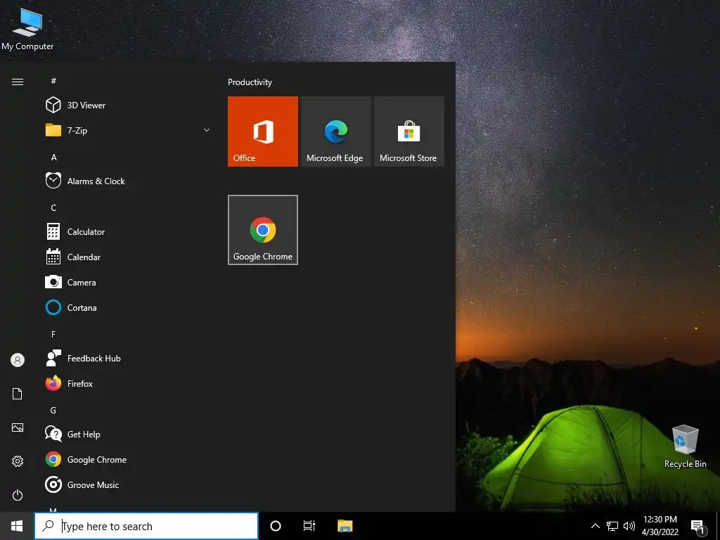
Task: Click the Microsoft Store tile
Action: pos(409,131)
